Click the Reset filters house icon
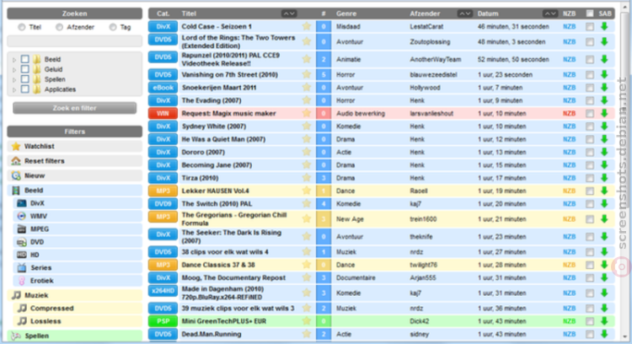Screen dimensions: 632x344 pyautogui.click(x=16, y=161)
